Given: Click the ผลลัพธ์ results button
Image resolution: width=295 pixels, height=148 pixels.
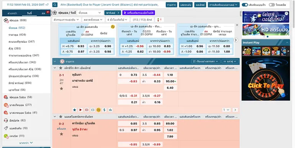Looking at the screenshot, I should coord(200,5).
